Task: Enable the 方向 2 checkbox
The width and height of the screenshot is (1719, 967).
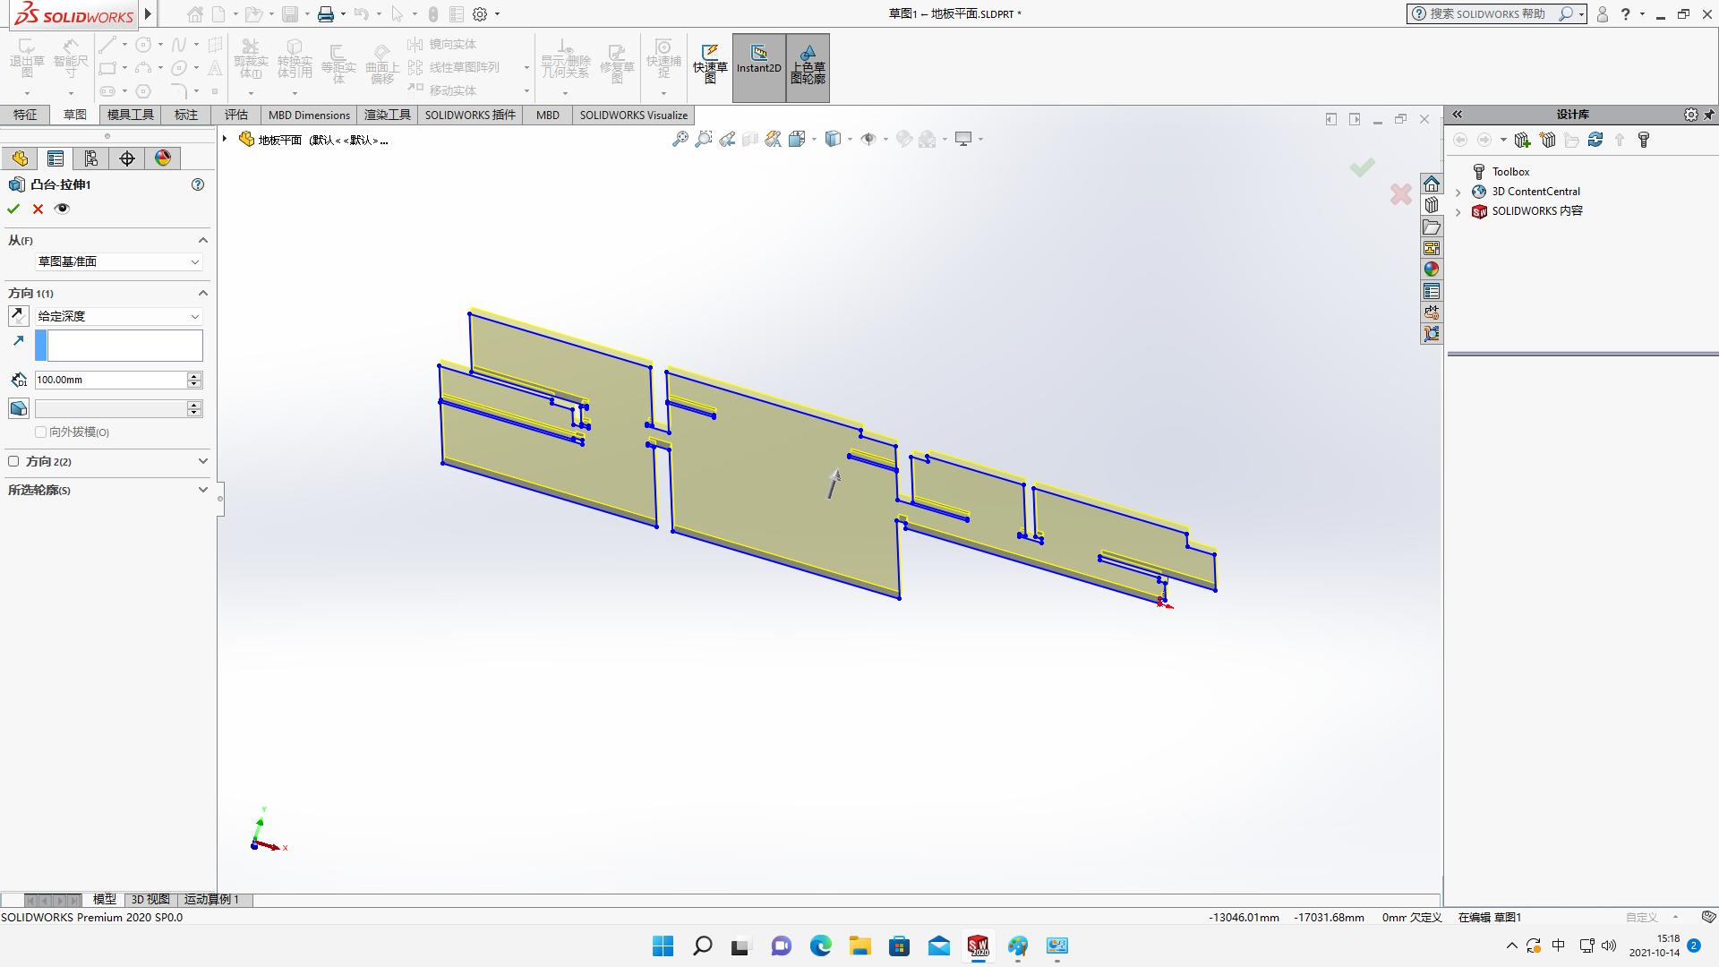Action: 13,461
